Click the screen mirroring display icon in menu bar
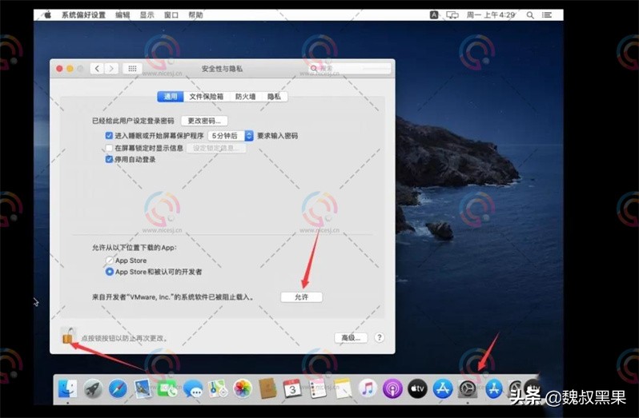 (x=452, y=15)
